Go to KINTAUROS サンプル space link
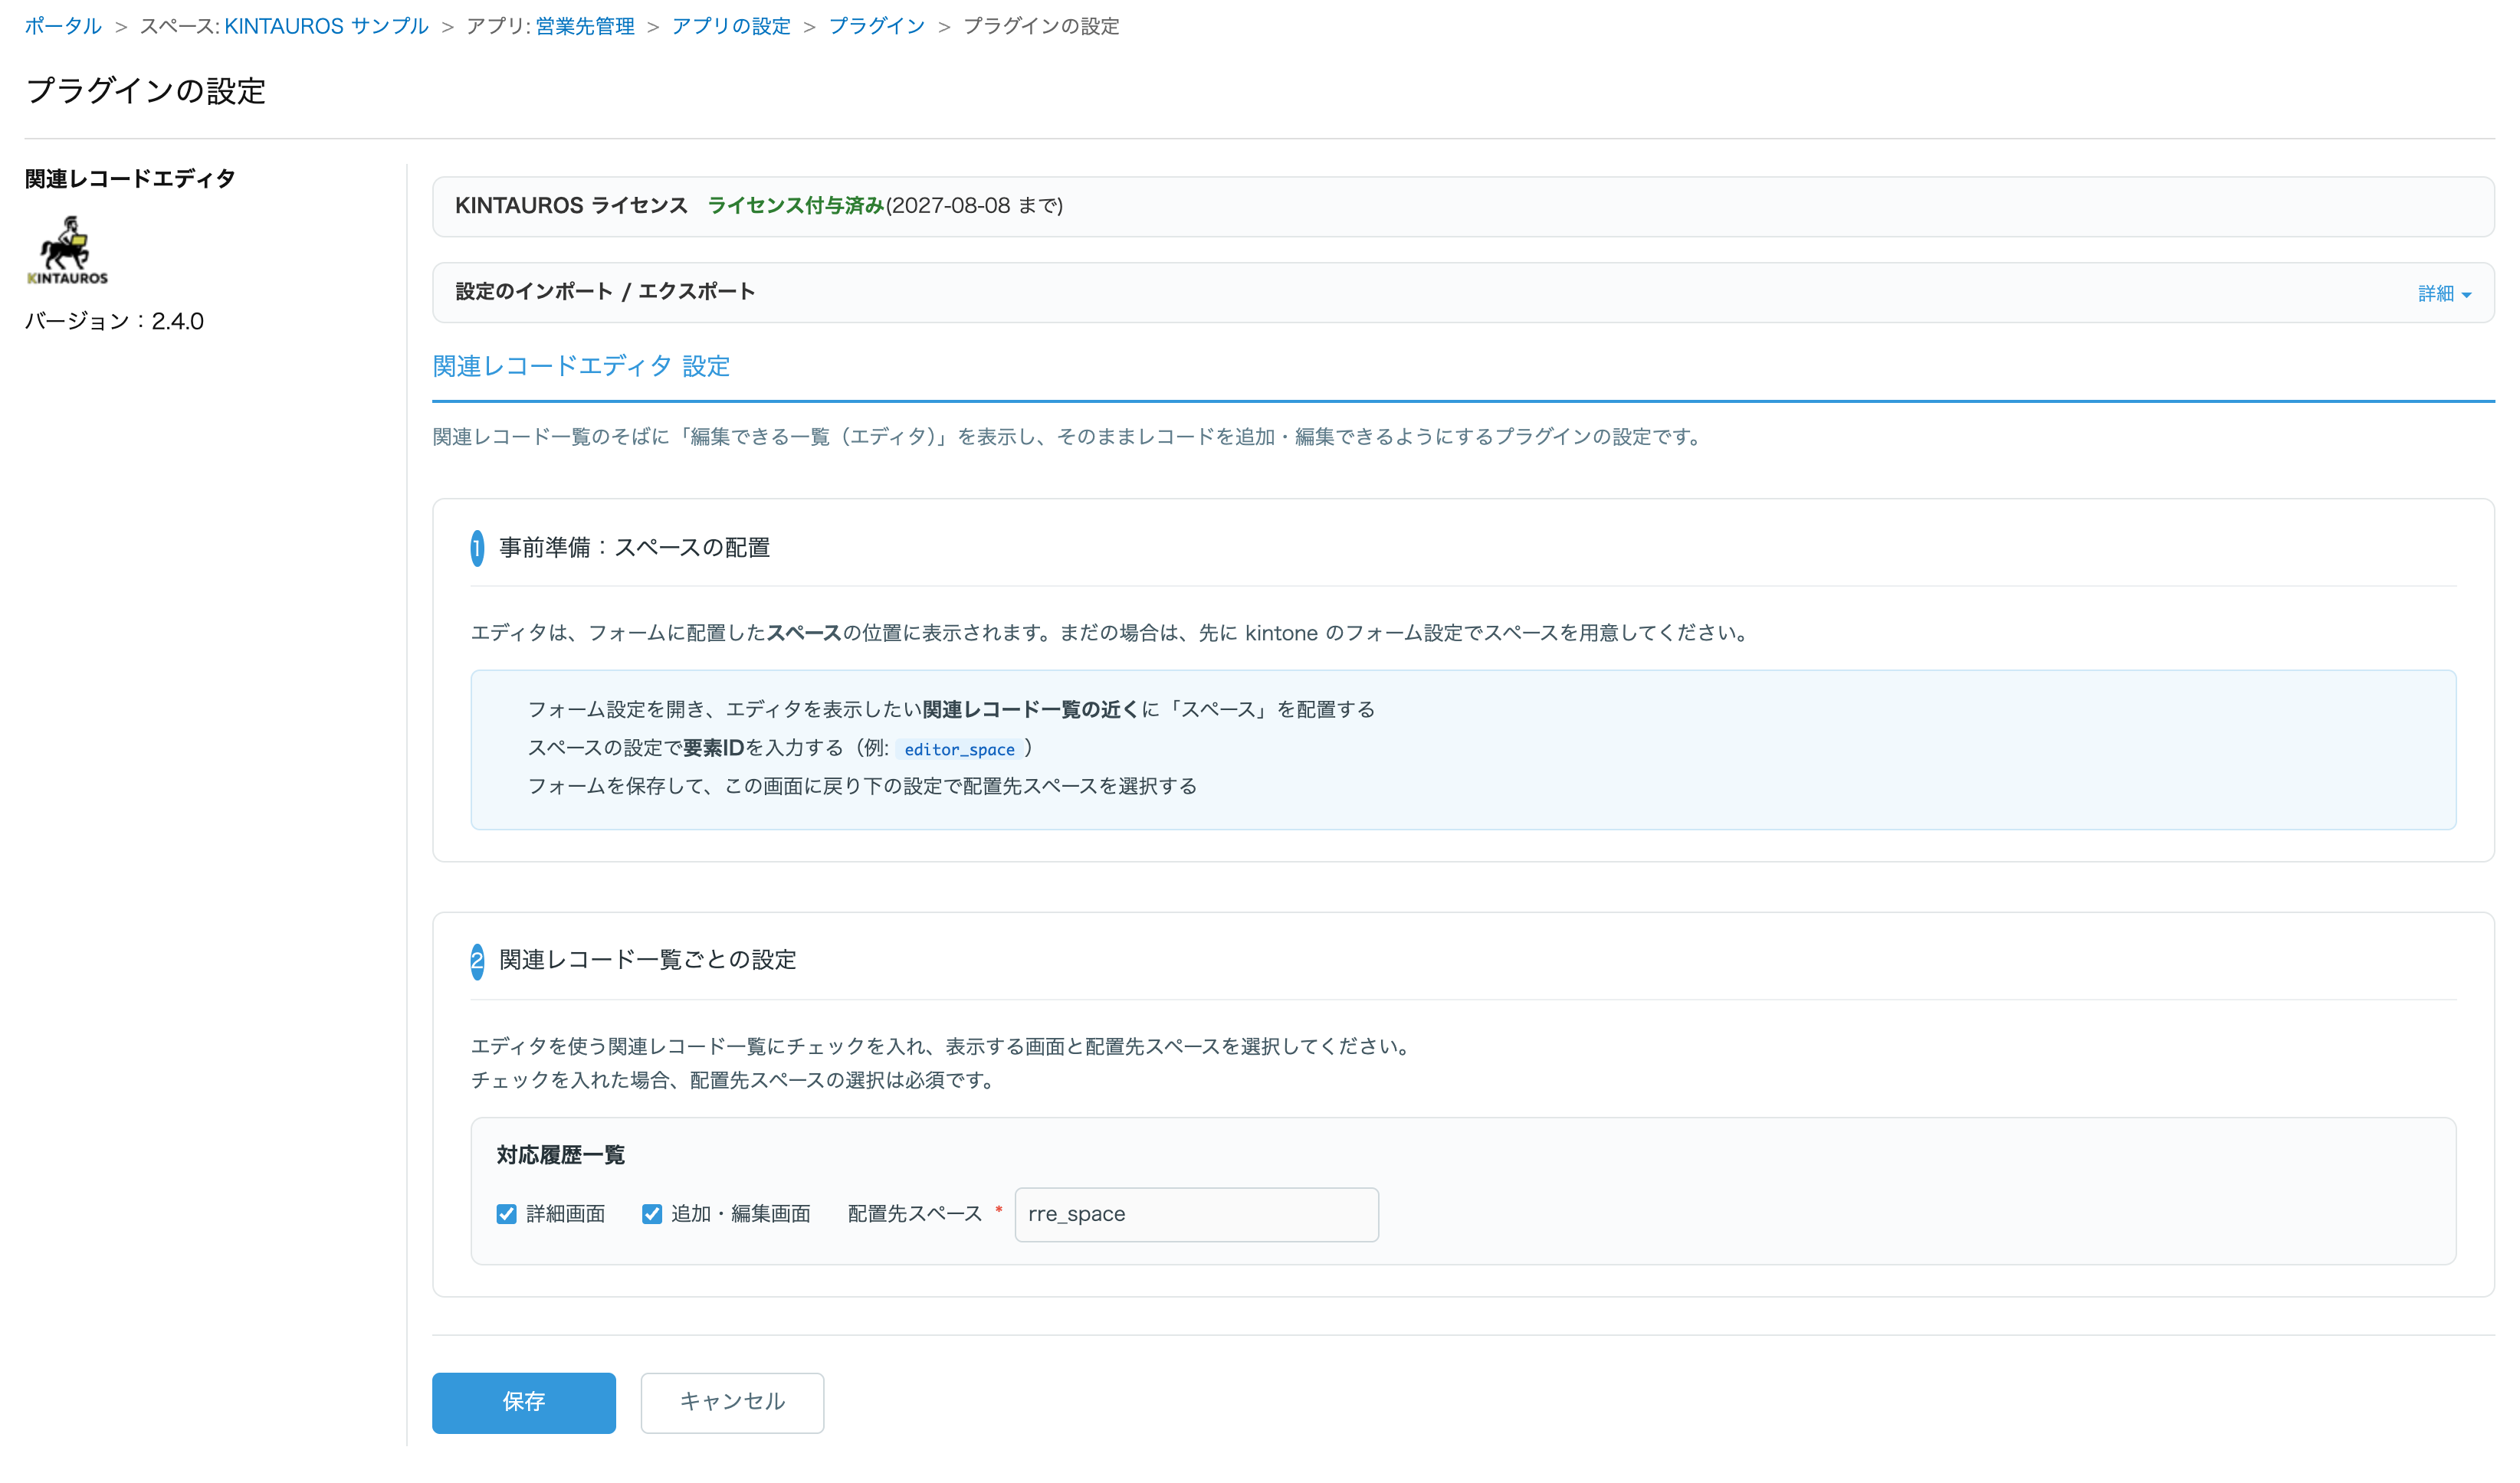Viewport: 2520px width, 1483px height. point(326,26)
